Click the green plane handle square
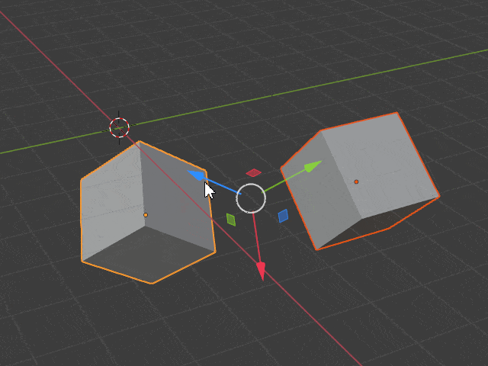 coord(231,220)
